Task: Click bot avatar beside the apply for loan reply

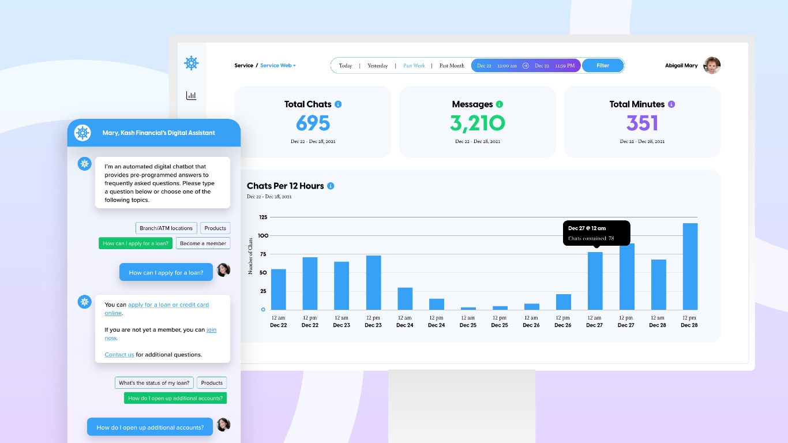Action: [85, 302]
